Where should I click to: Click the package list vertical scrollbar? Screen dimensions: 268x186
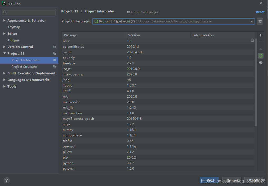(x=256, y=82)
